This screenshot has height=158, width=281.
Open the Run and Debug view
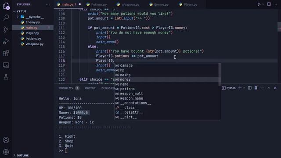[x=6, y=41]
